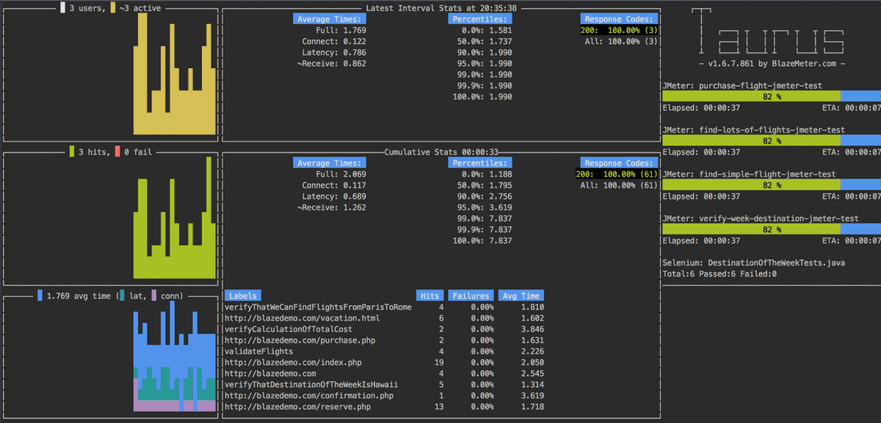This screenshot has height=423, width=881.
Task: Click the green hits bar chart
Action: click(175, 218)
